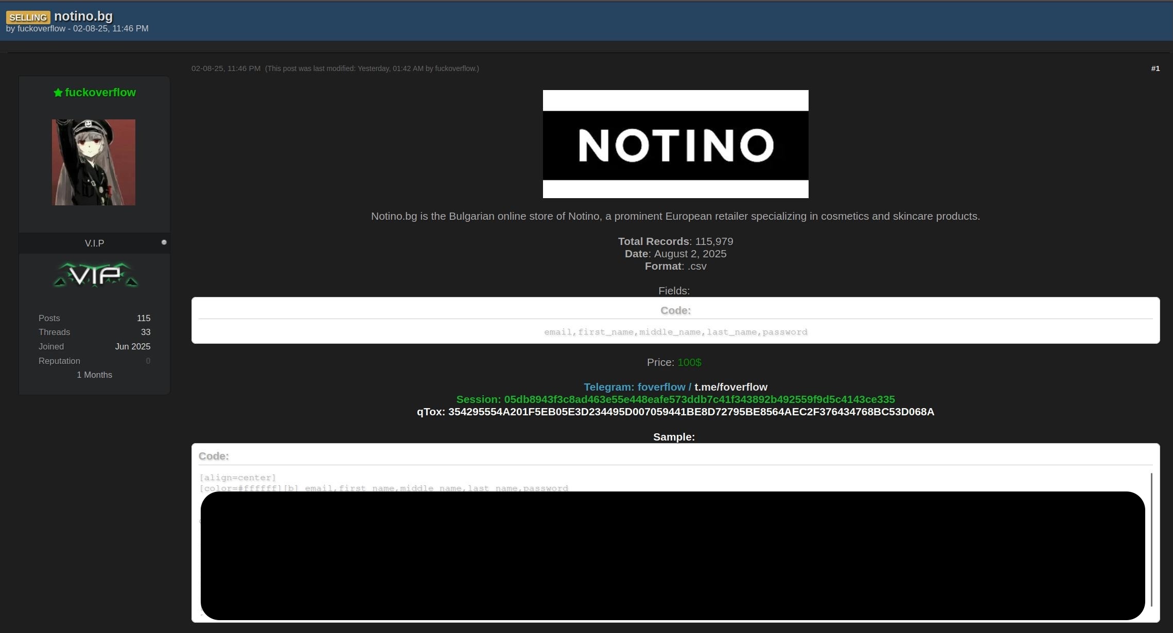This screenshot has width=1173, height=633.
Task: Click the Threads count 33
Action: 146,332
